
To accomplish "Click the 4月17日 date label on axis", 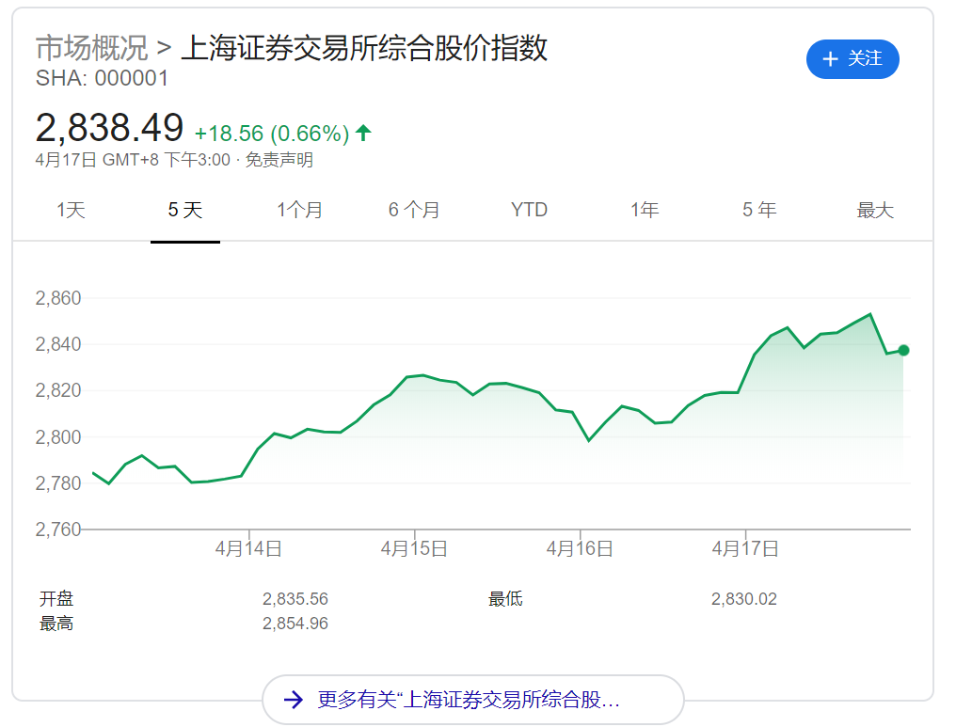I will click(x=745, y=548).
